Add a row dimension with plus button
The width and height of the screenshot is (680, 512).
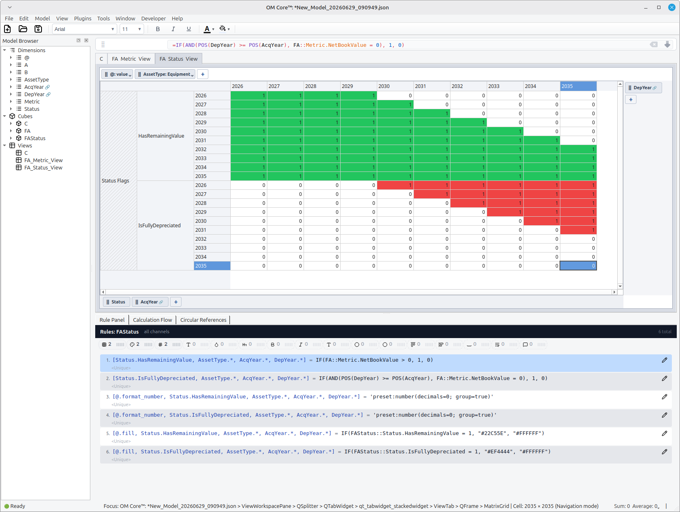pos(176,302)
